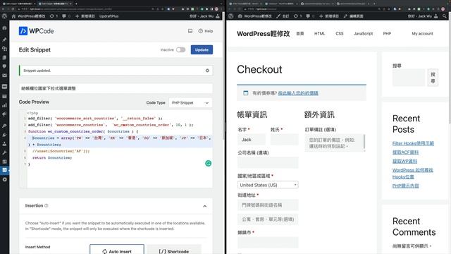This screenshot has width=451, height=254.
Task: Open Media icon in admin sidebar
Action: (4, 49)
